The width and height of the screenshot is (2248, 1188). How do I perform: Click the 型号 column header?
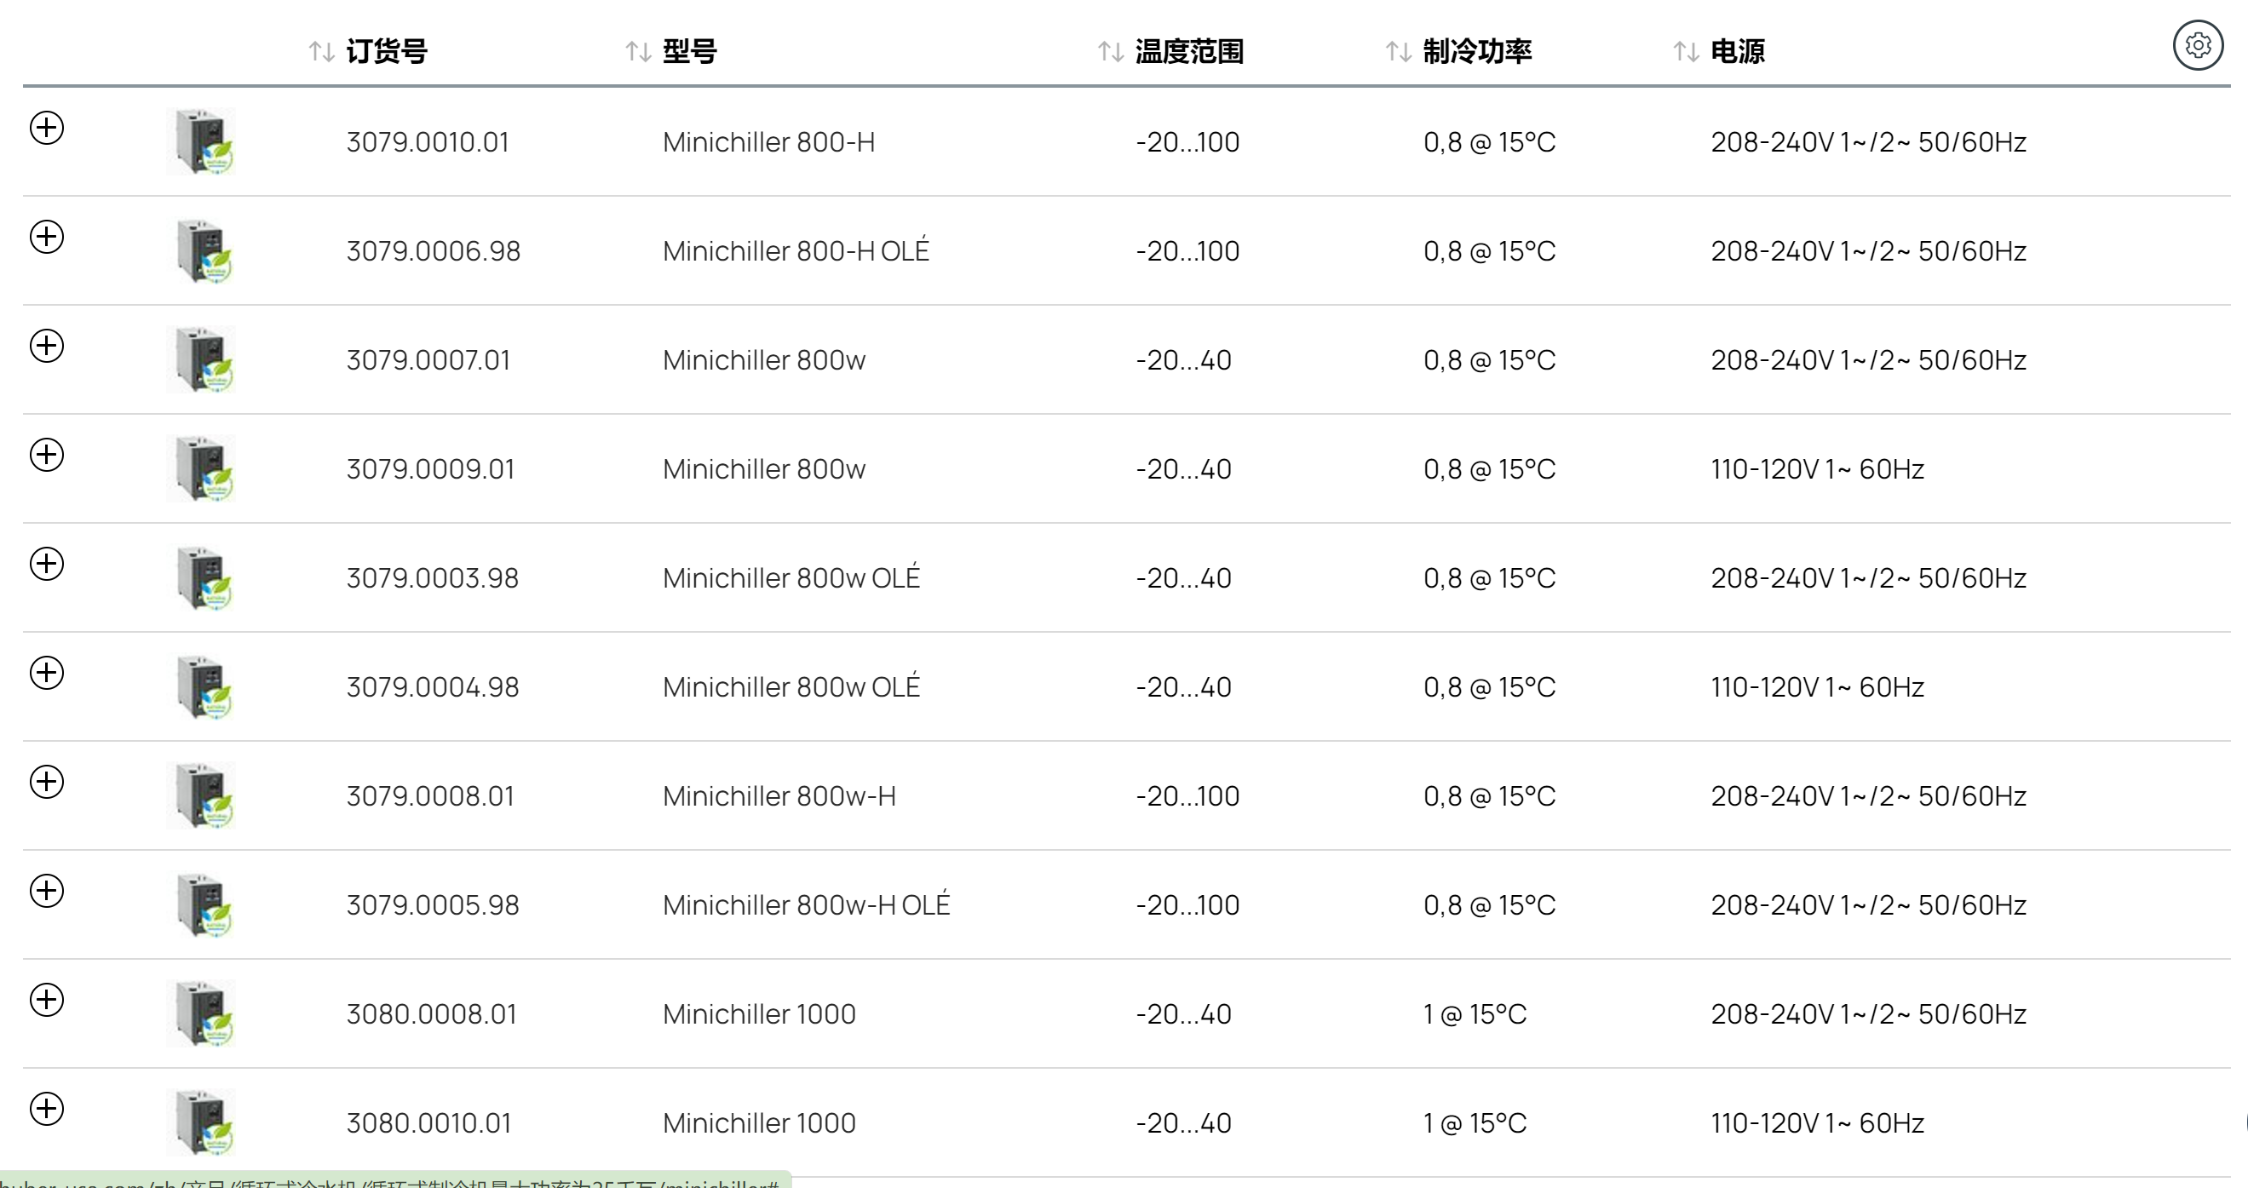pos(689,51)
